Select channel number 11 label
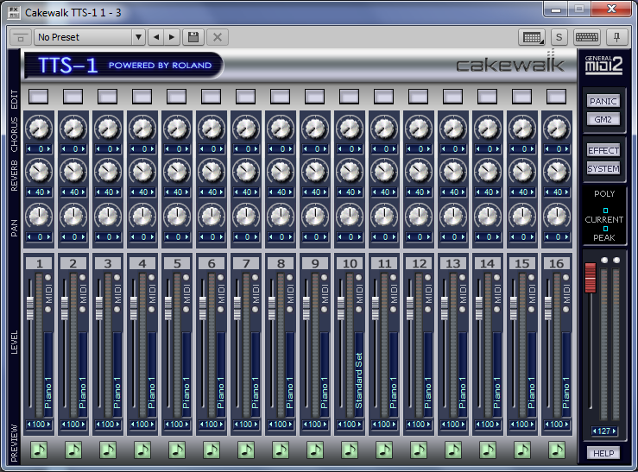 pyautogui.click(x=384, y=263)
